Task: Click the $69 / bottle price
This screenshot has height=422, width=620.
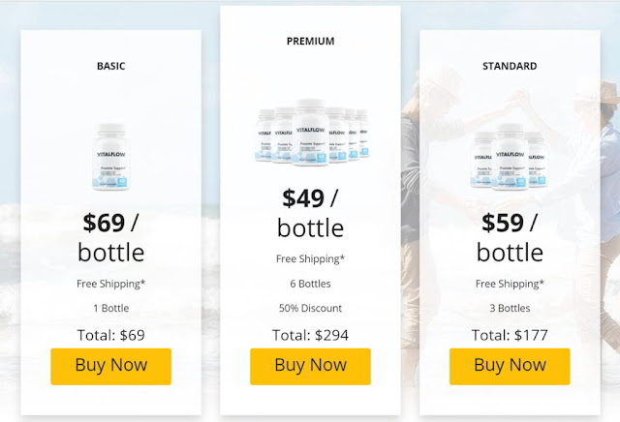Action: [x=111, y=237]
